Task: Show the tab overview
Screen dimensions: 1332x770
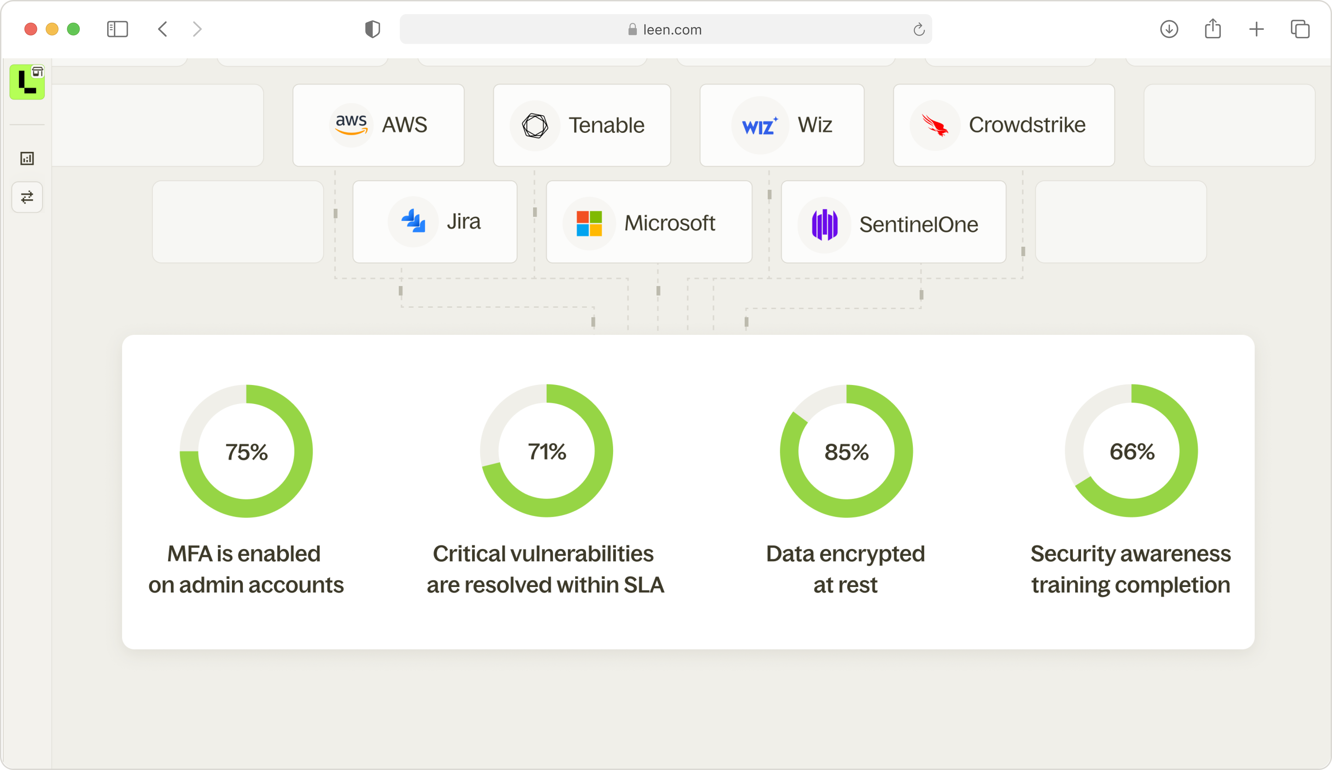Action: point(1300,29)
